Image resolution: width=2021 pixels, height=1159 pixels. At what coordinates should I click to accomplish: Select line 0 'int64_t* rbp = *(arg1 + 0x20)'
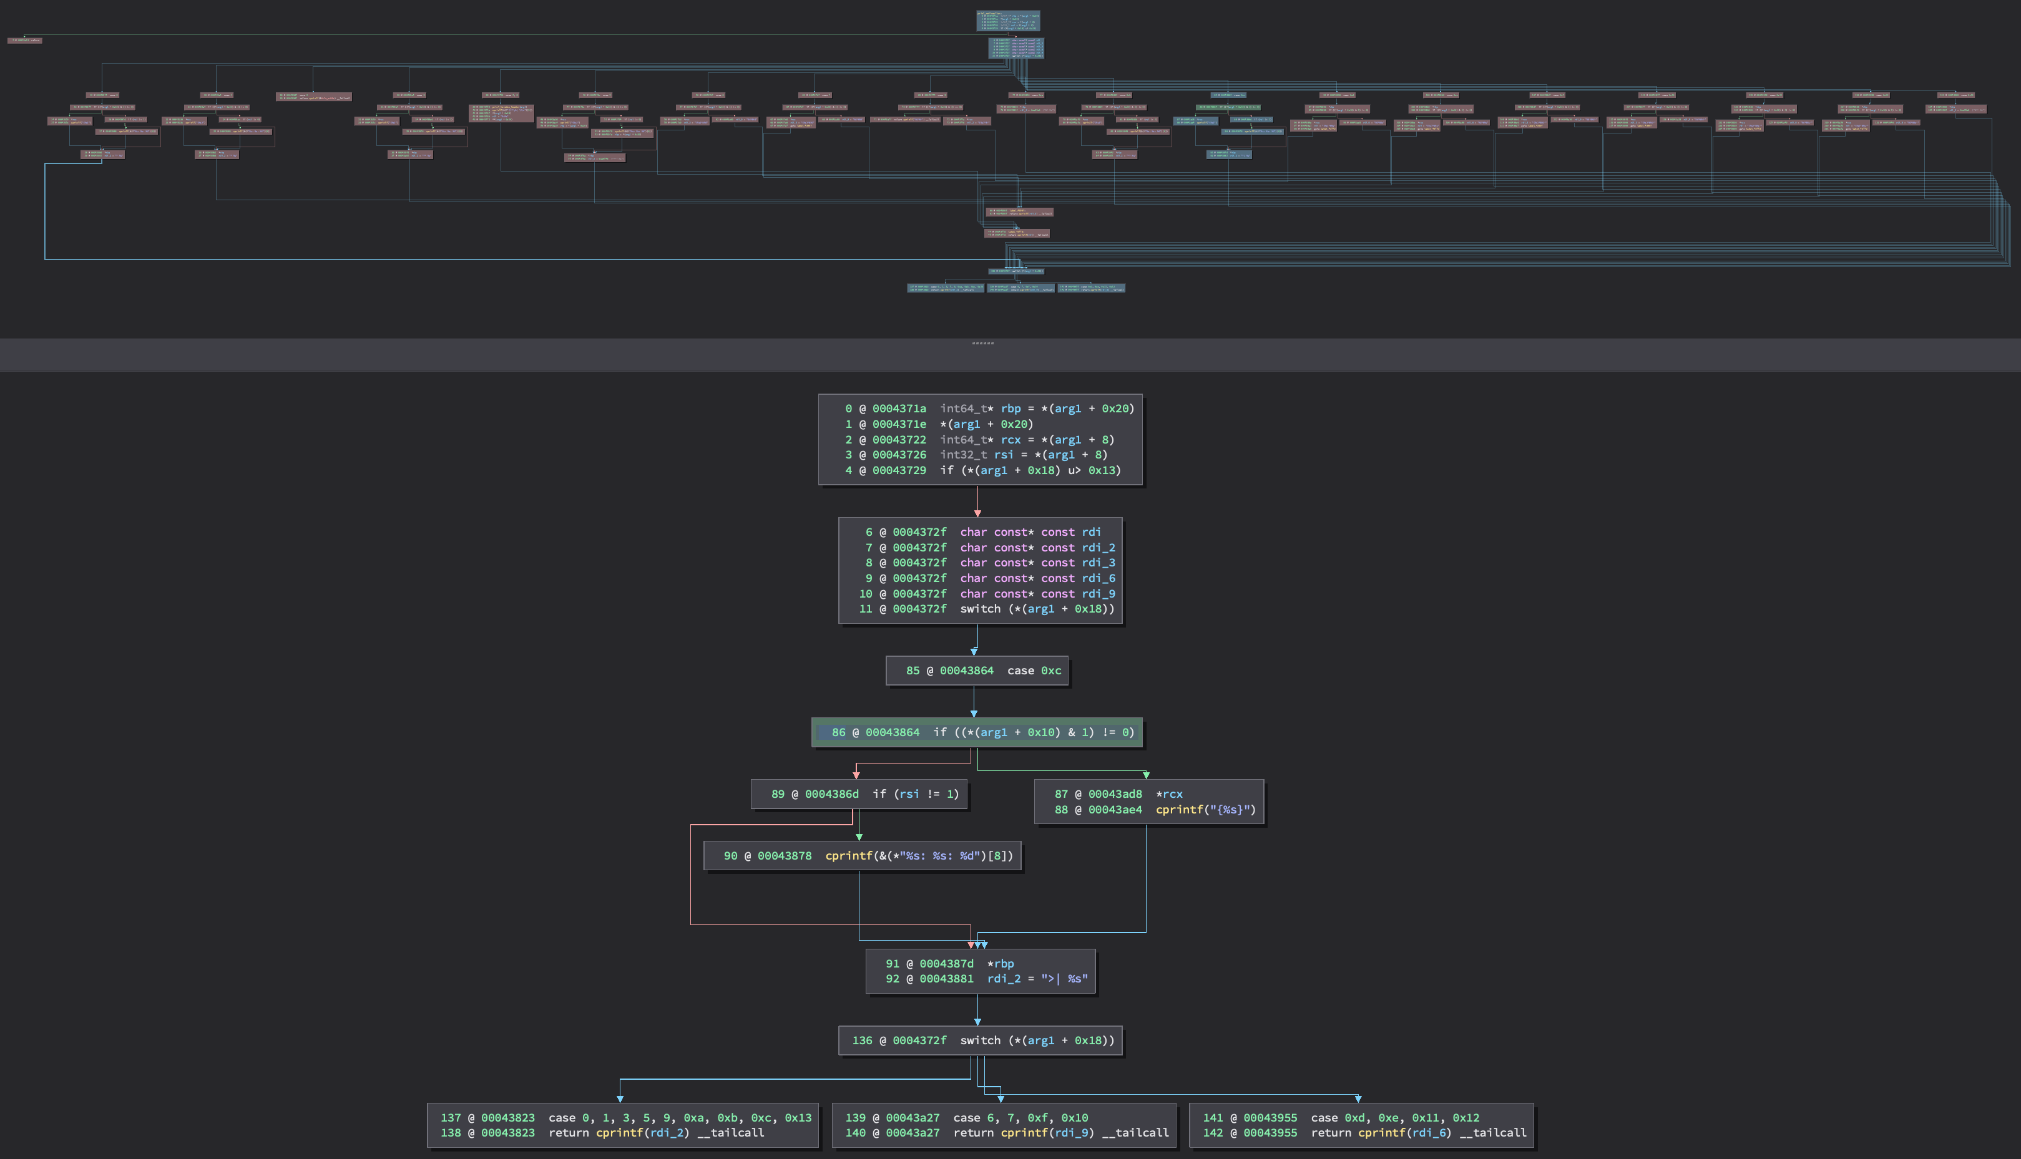pos(989,409)
